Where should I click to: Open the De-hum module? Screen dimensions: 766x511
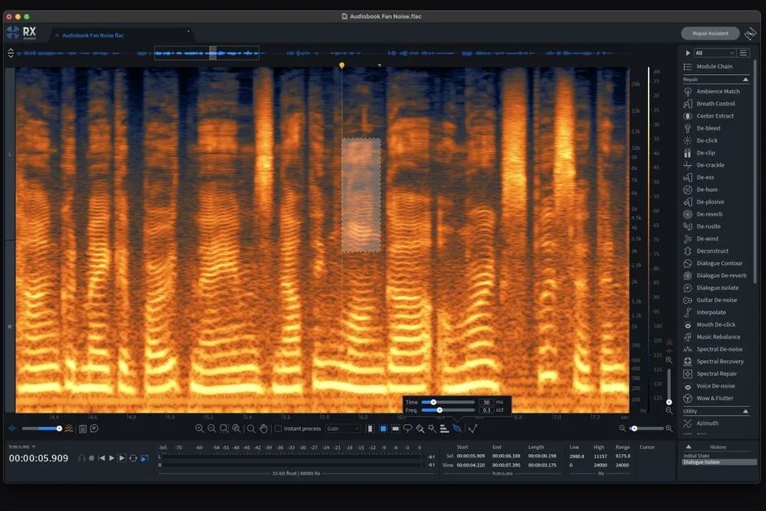(x=707, y=189)
